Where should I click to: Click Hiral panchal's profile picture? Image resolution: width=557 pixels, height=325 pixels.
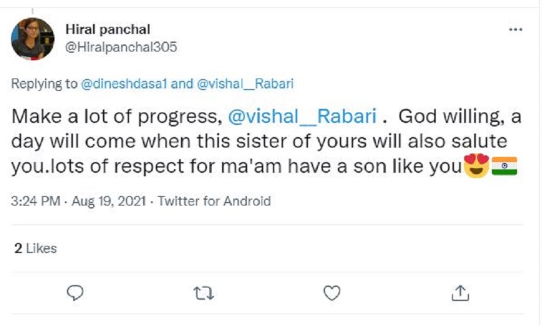33,39
